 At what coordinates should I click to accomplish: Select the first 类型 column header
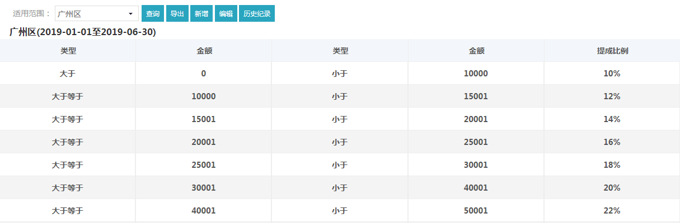[68, 51]
